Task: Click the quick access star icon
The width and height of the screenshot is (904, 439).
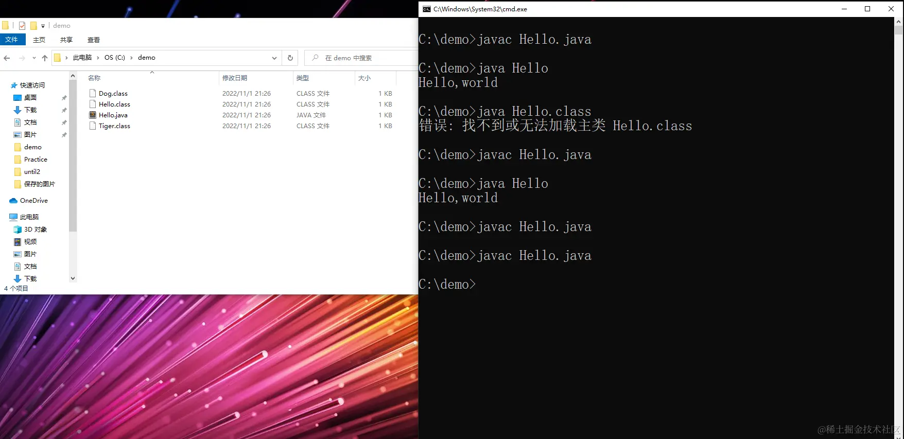Action: pyautogui.click(x=14, y=85)
